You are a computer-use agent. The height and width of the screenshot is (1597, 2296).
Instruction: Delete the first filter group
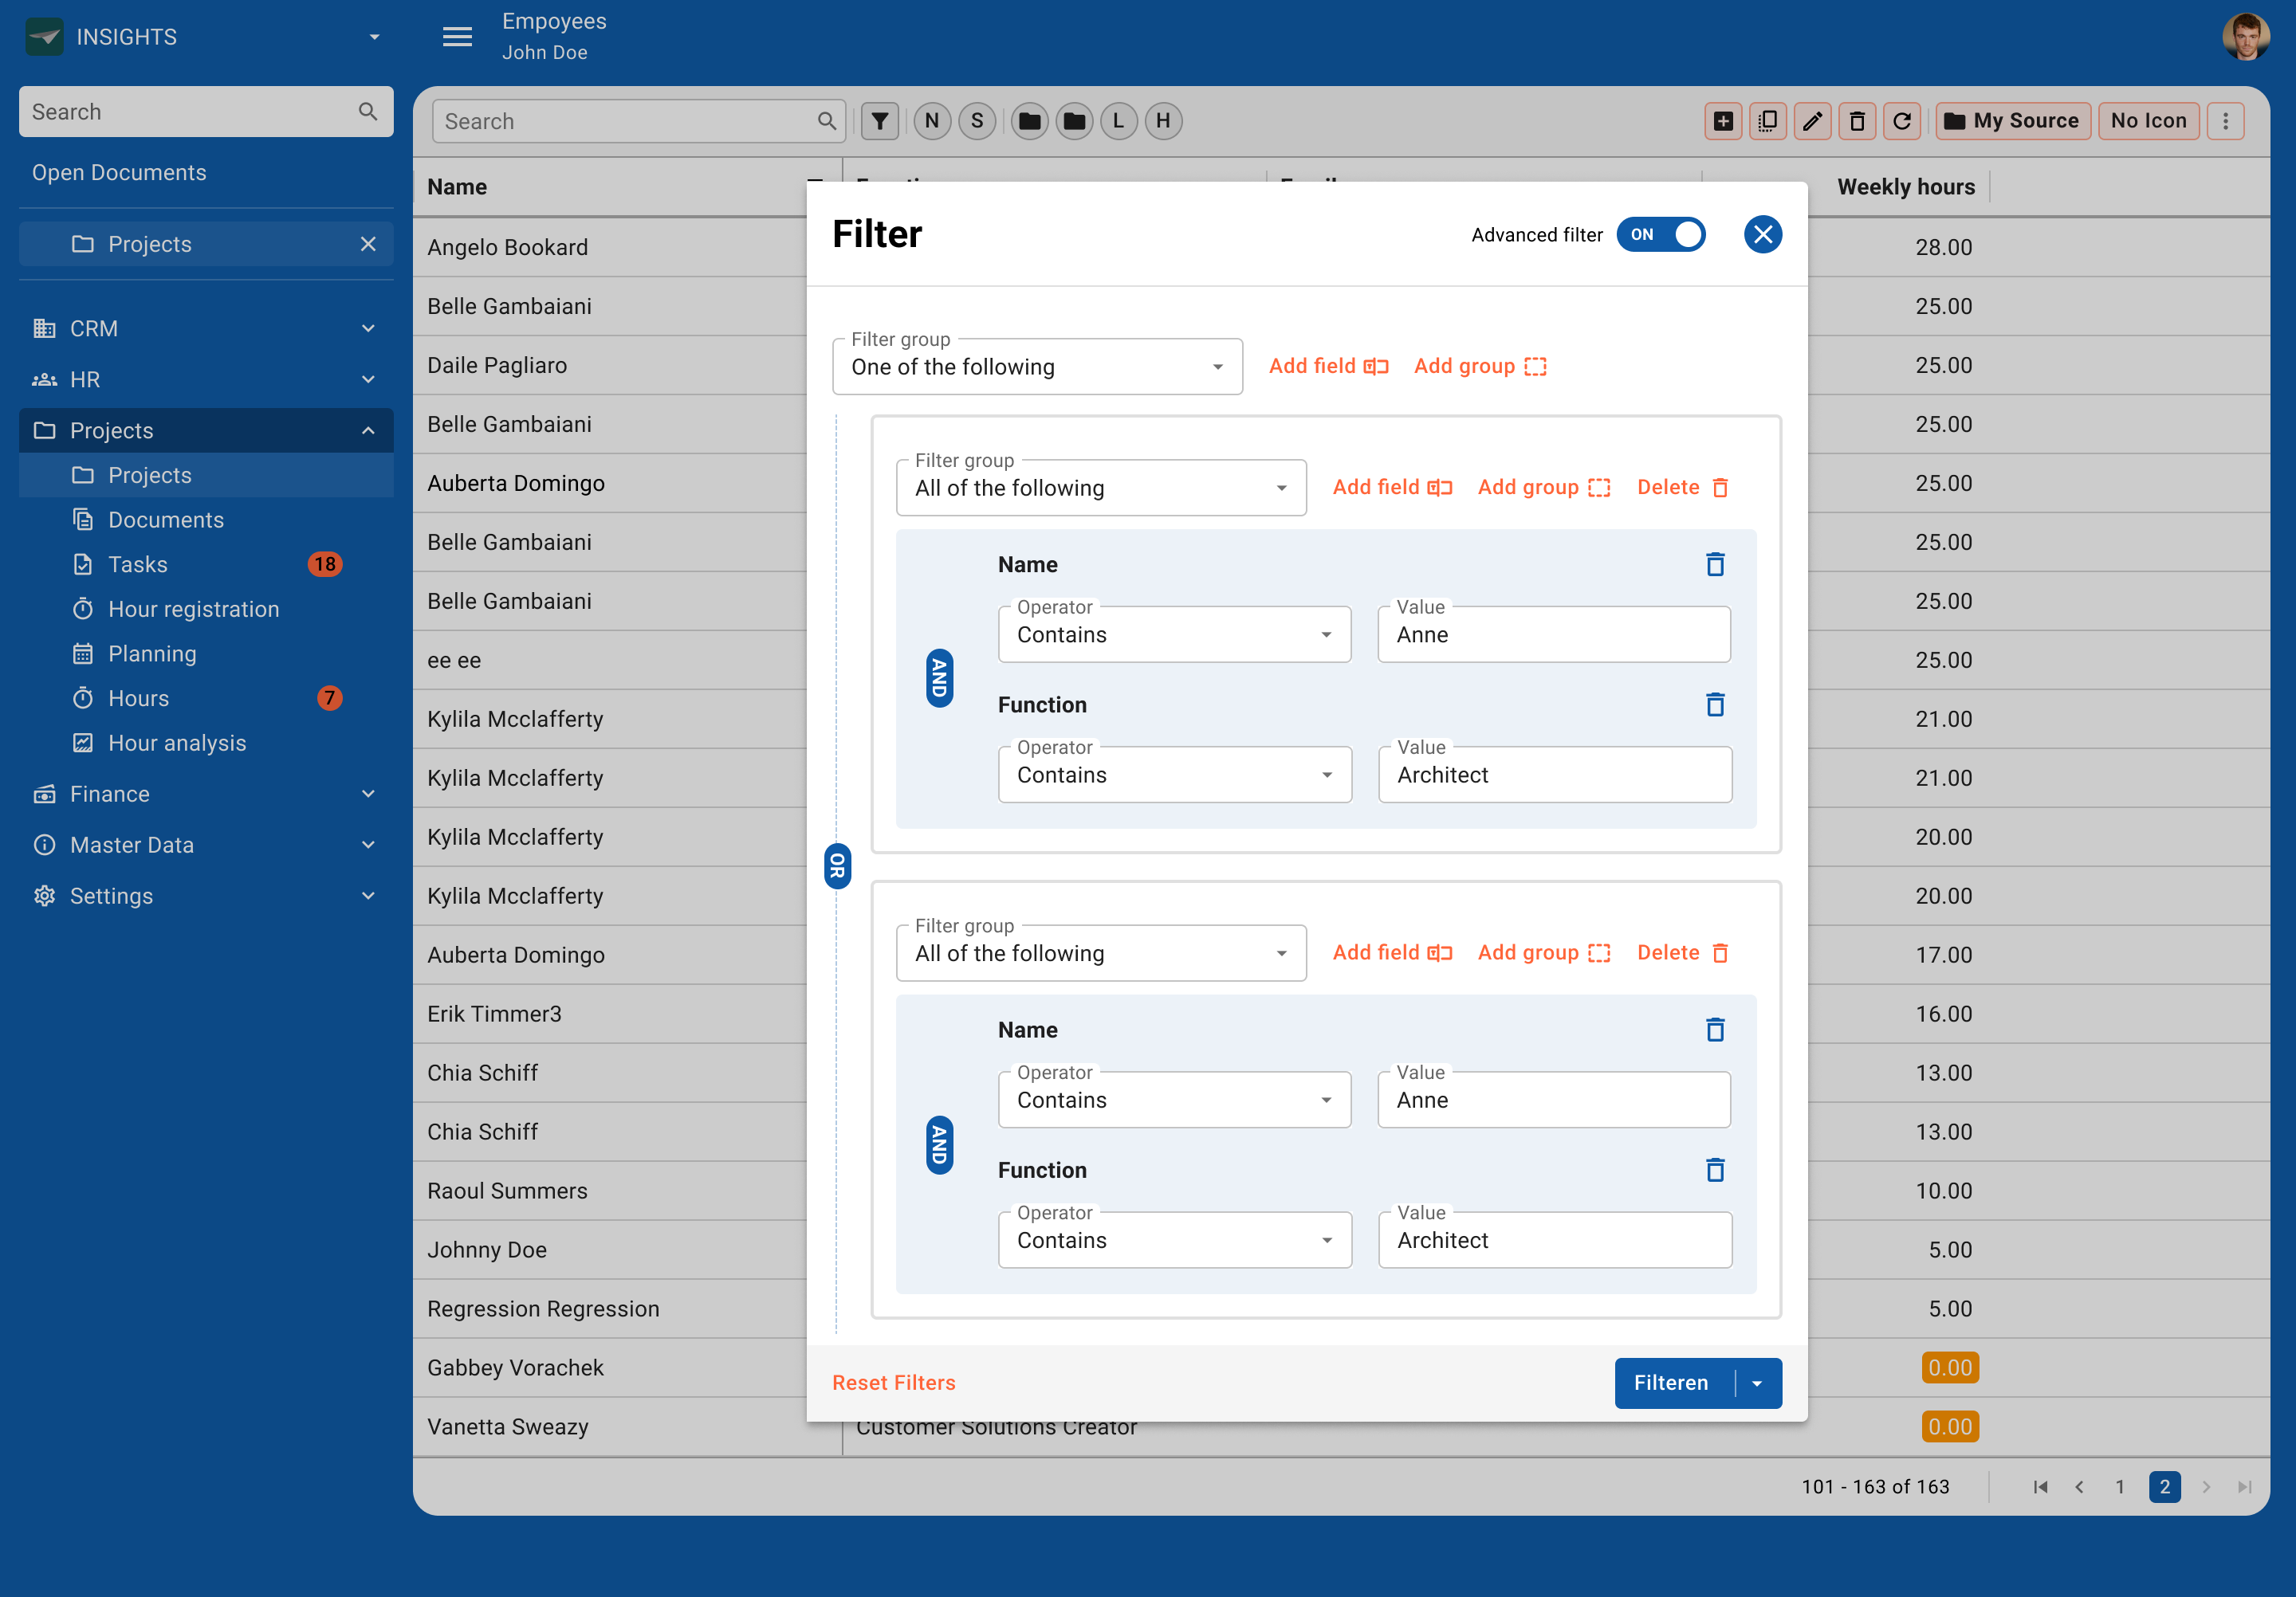1683,488
